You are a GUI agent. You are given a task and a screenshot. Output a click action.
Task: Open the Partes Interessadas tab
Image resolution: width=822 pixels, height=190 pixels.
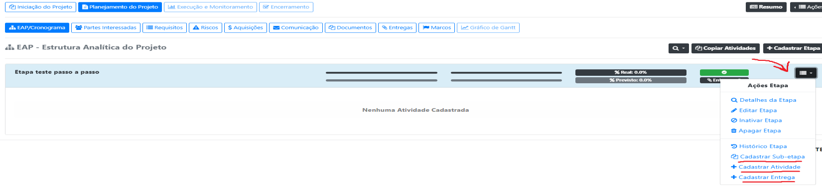(106, 27)
